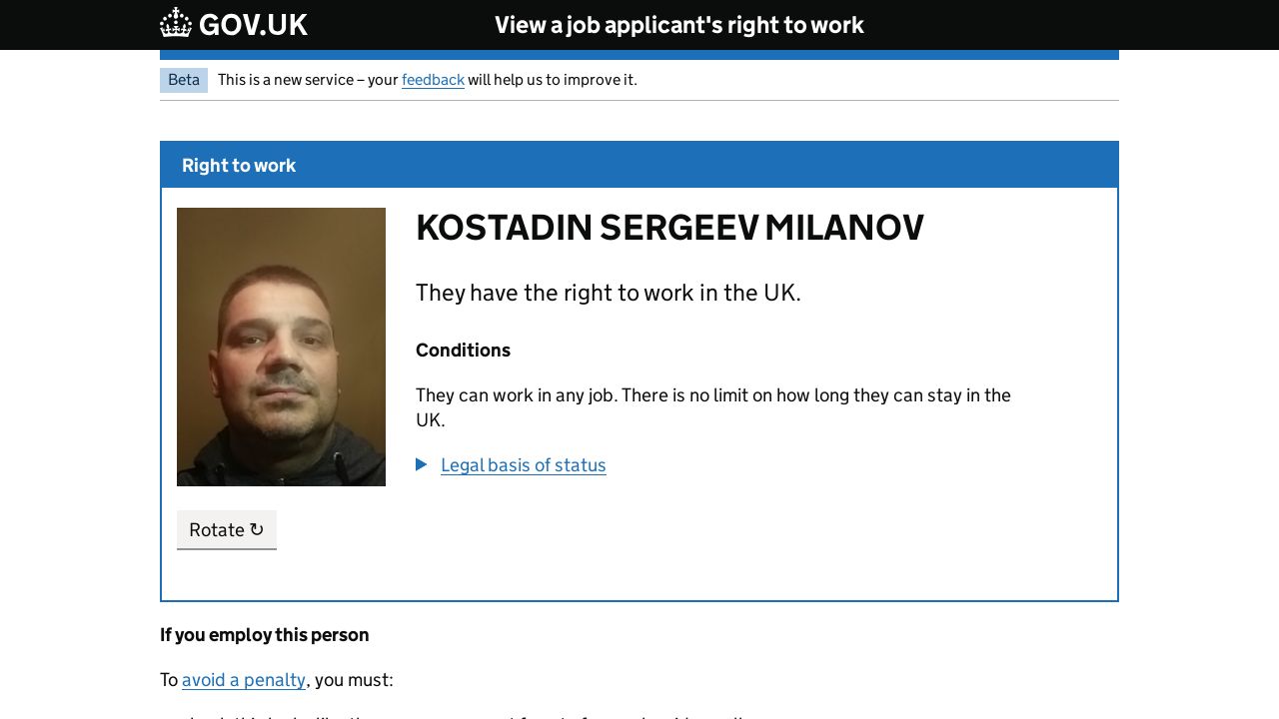This screenshot has height=719, width=1279.
Task: Click the "Right to work" panel header
Action: (239, 166)
